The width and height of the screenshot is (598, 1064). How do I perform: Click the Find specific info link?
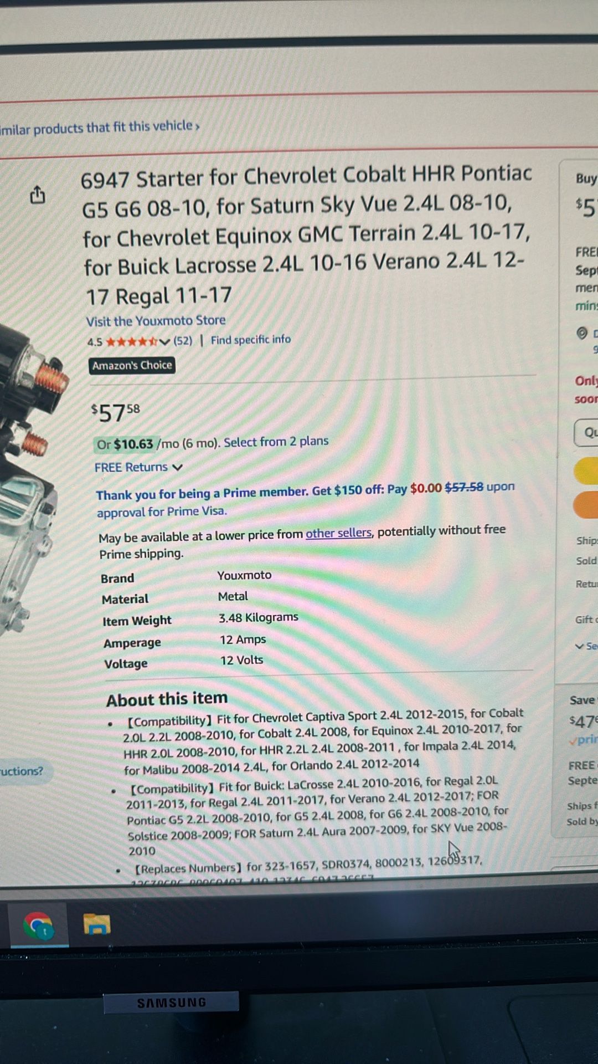click(250, 339)
